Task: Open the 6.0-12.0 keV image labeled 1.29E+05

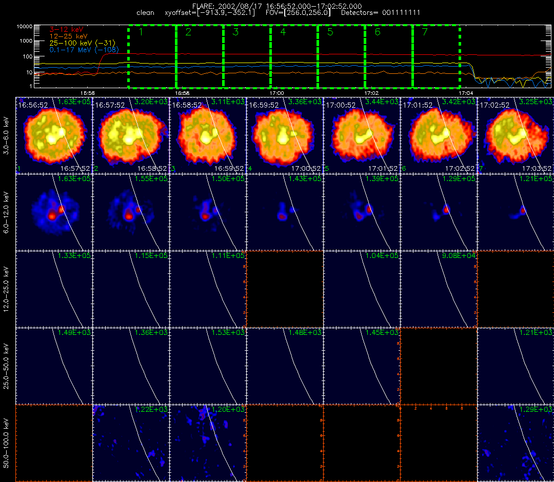Action: click(439, 213)
